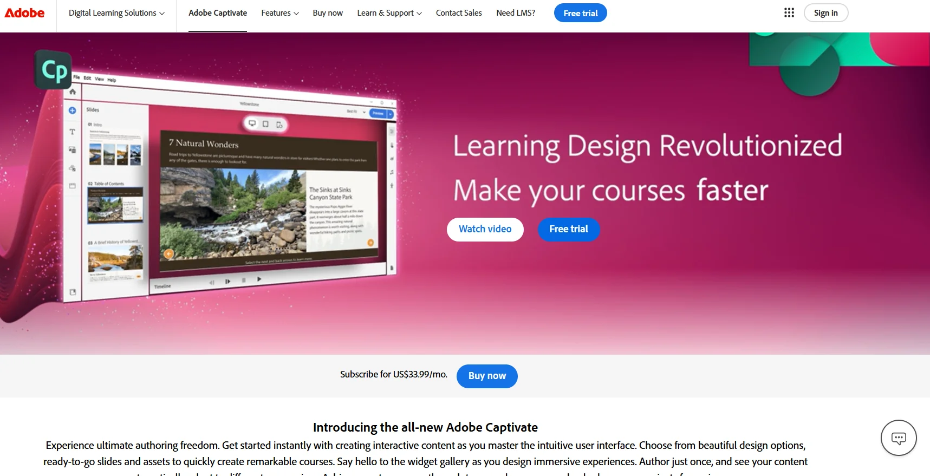Viewport: 930px width, 476px height.
Task: Click the Captivate Cp logo icon
Action: tap(54, 70)
